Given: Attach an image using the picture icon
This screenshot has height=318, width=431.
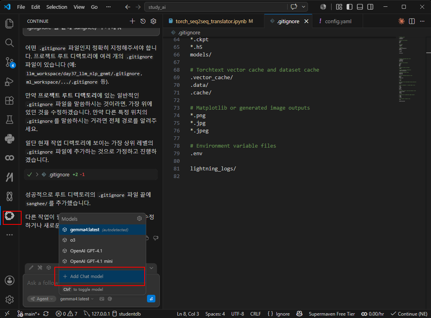Looking at the screenshot, I should tap(102, 299).
